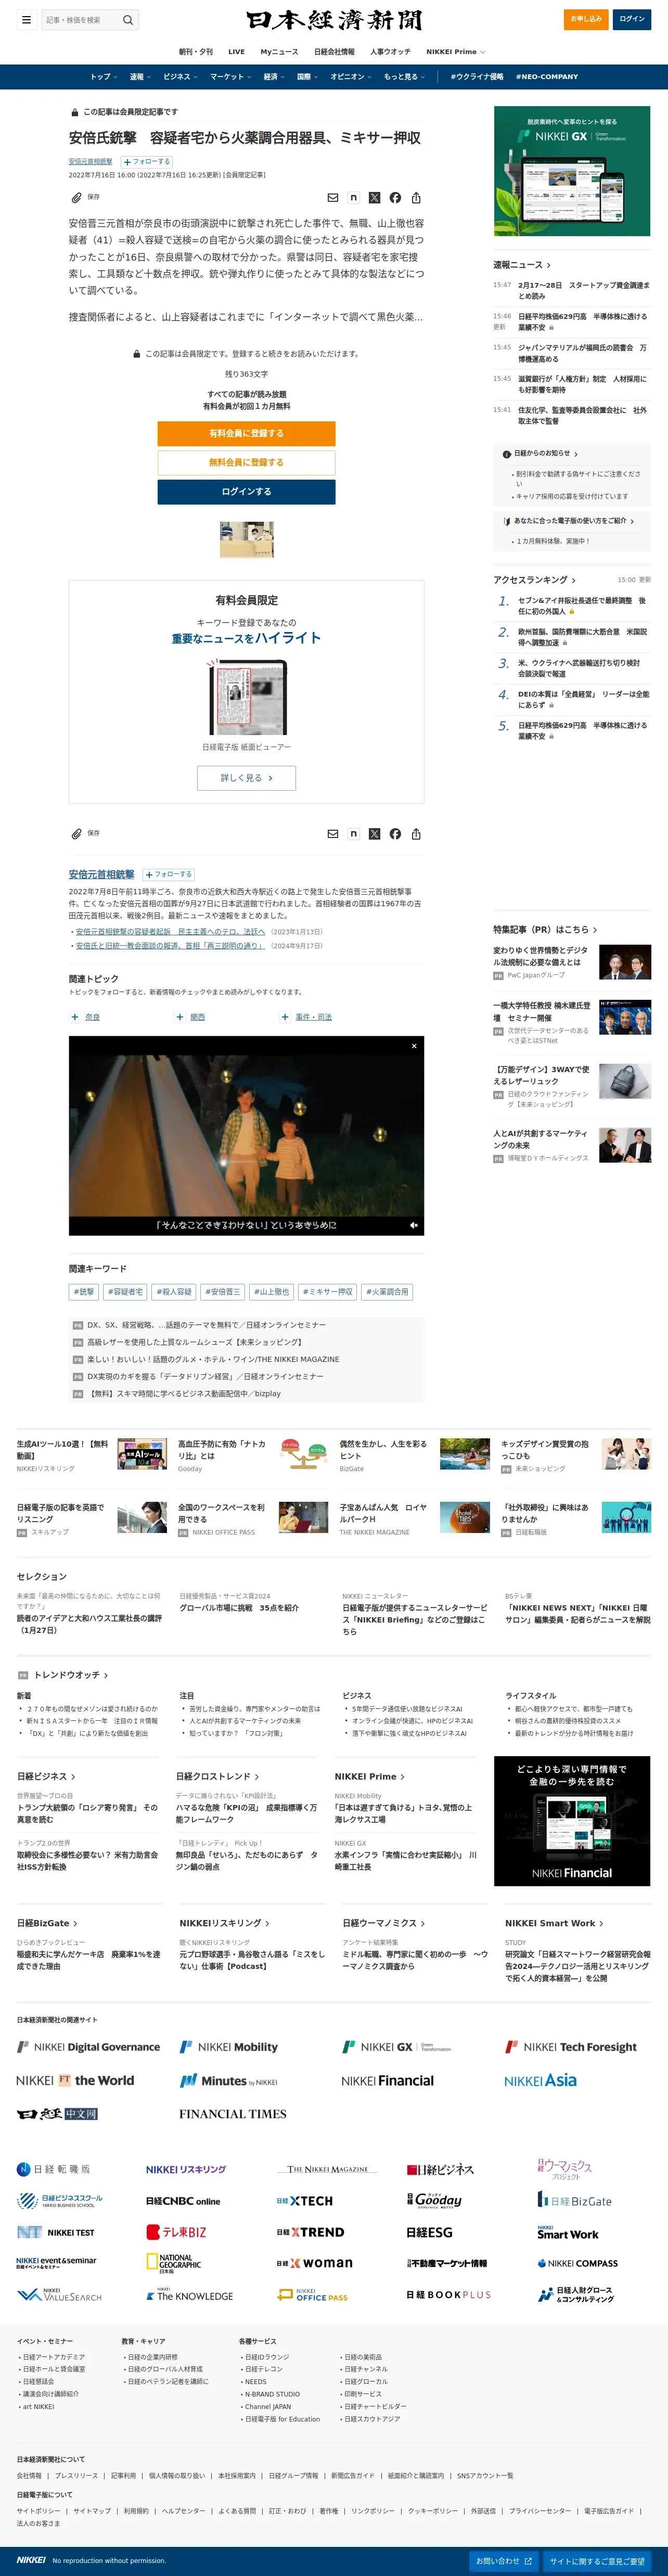
Task: Open 日経会社情報 in the top menu
Action: (334, 51)
